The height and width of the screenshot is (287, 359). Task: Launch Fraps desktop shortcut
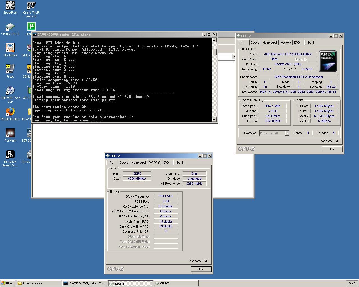[10, 71]
